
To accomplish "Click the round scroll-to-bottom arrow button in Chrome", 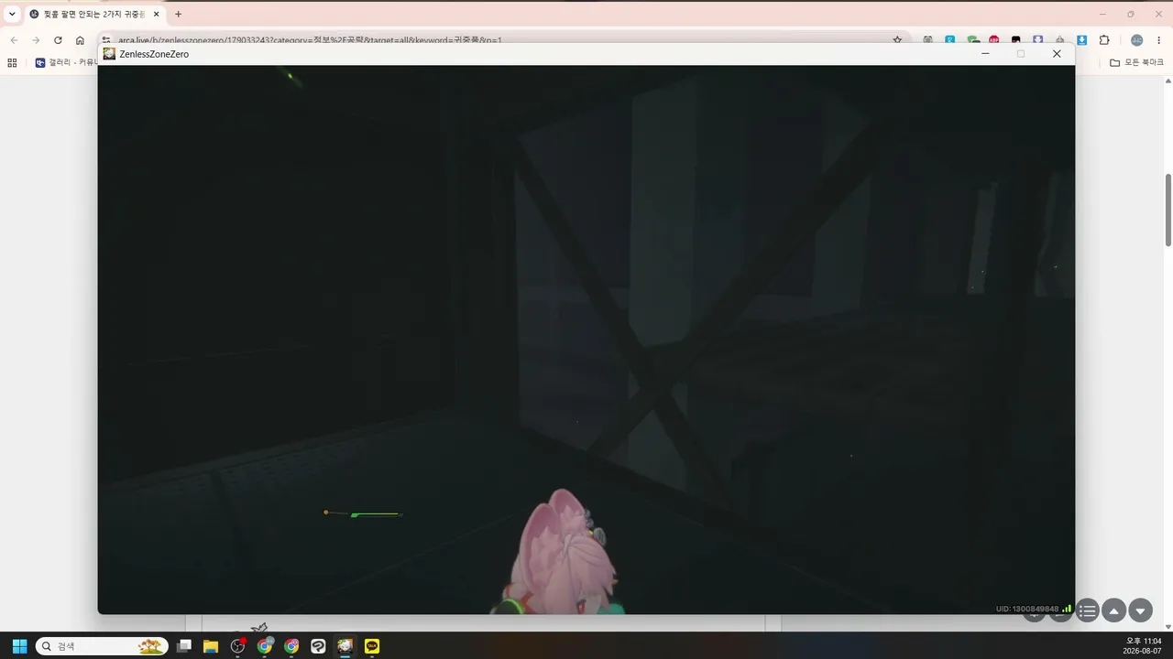I will pos(1140,610).
